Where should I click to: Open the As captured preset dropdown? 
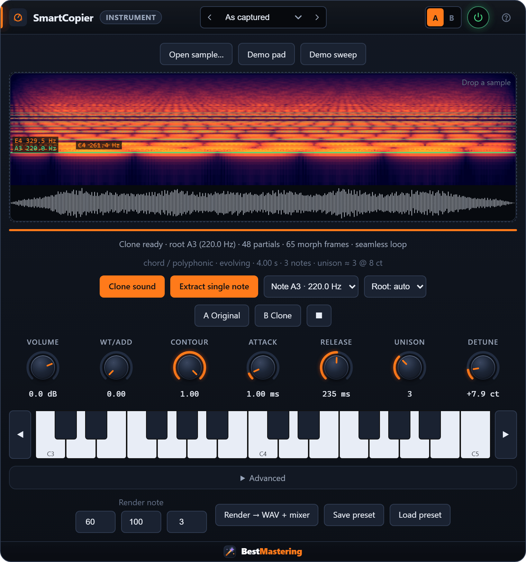(x=263, y=17)
